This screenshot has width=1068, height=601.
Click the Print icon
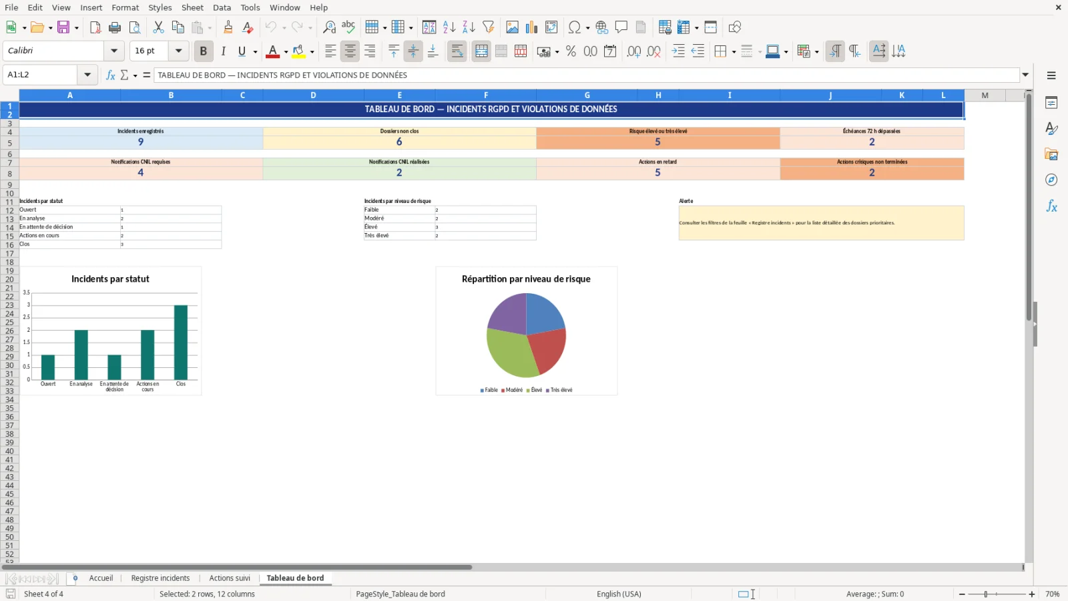coord(115,27)
